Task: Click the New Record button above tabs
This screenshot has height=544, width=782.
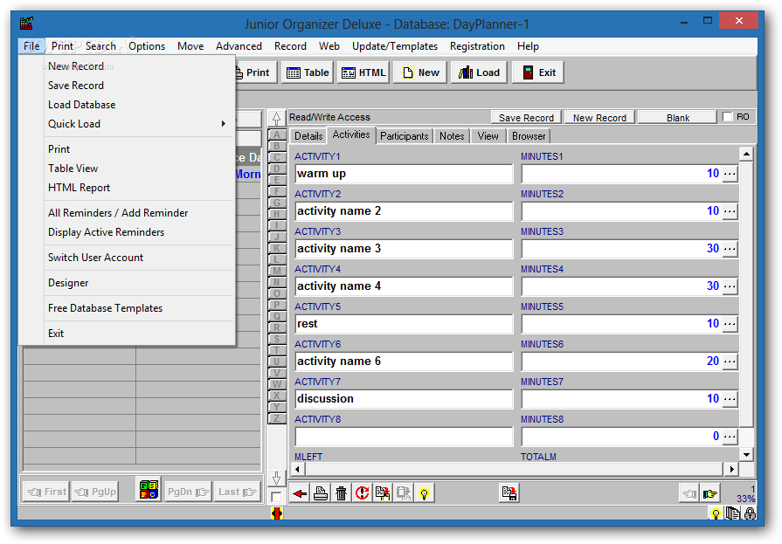Action: point(599,118)
